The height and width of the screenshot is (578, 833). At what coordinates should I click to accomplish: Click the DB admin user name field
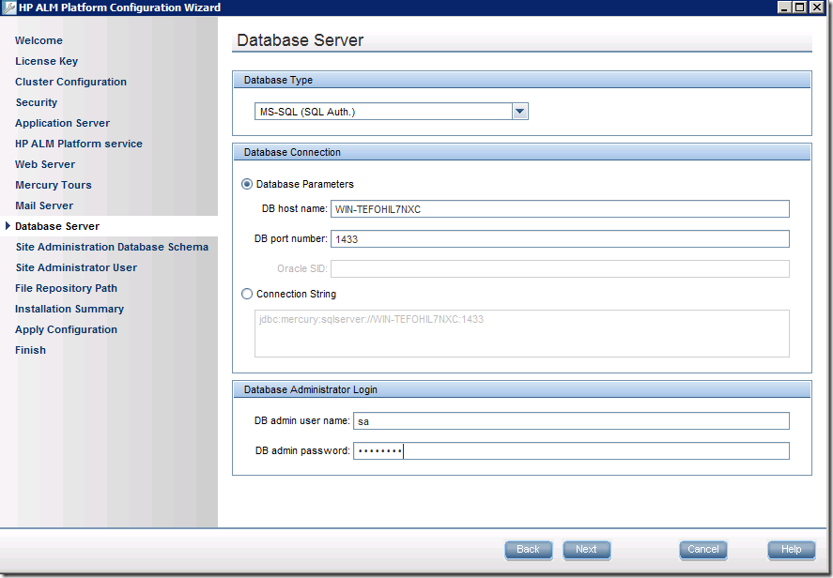[x=571, y=421]
